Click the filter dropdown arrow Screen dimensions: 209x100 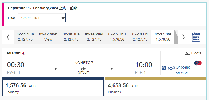pyautogui.click(x=63, y=18)
